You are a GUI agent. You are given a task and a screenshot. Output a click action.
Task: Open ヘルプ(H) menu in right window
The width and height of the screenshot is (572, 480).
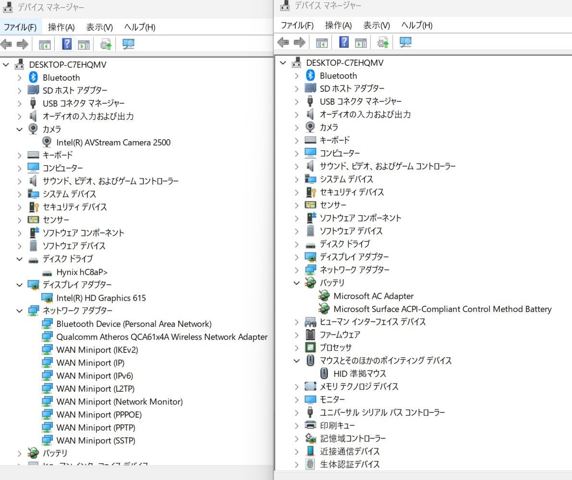pyautogui.click(x=417, y=25)
